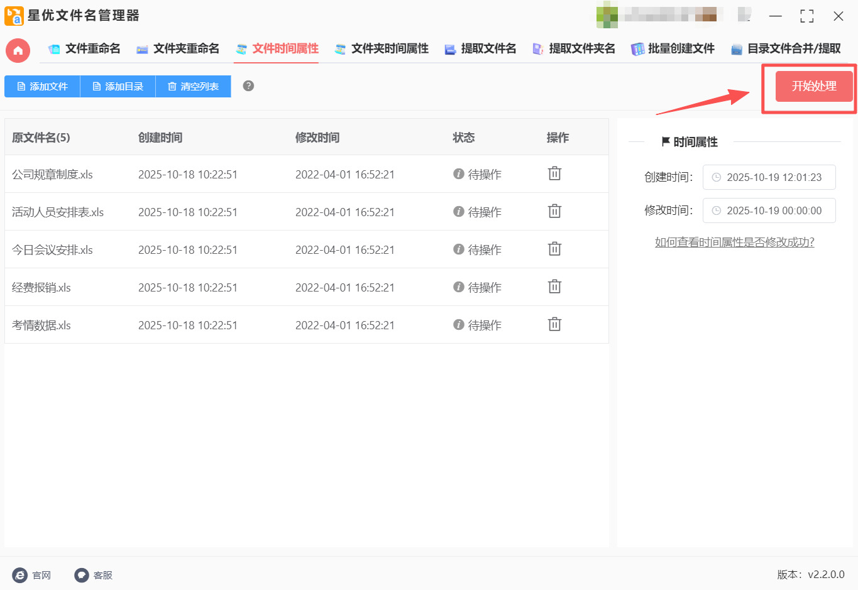Delete 经费报销.xls row via trash icon
Screen dimensions: 858x590
(x=554, y=287)
